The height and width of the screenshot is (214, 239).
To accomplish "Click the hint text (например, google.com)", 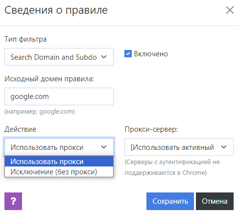I will pyautogui.click(x=40, y=112).
